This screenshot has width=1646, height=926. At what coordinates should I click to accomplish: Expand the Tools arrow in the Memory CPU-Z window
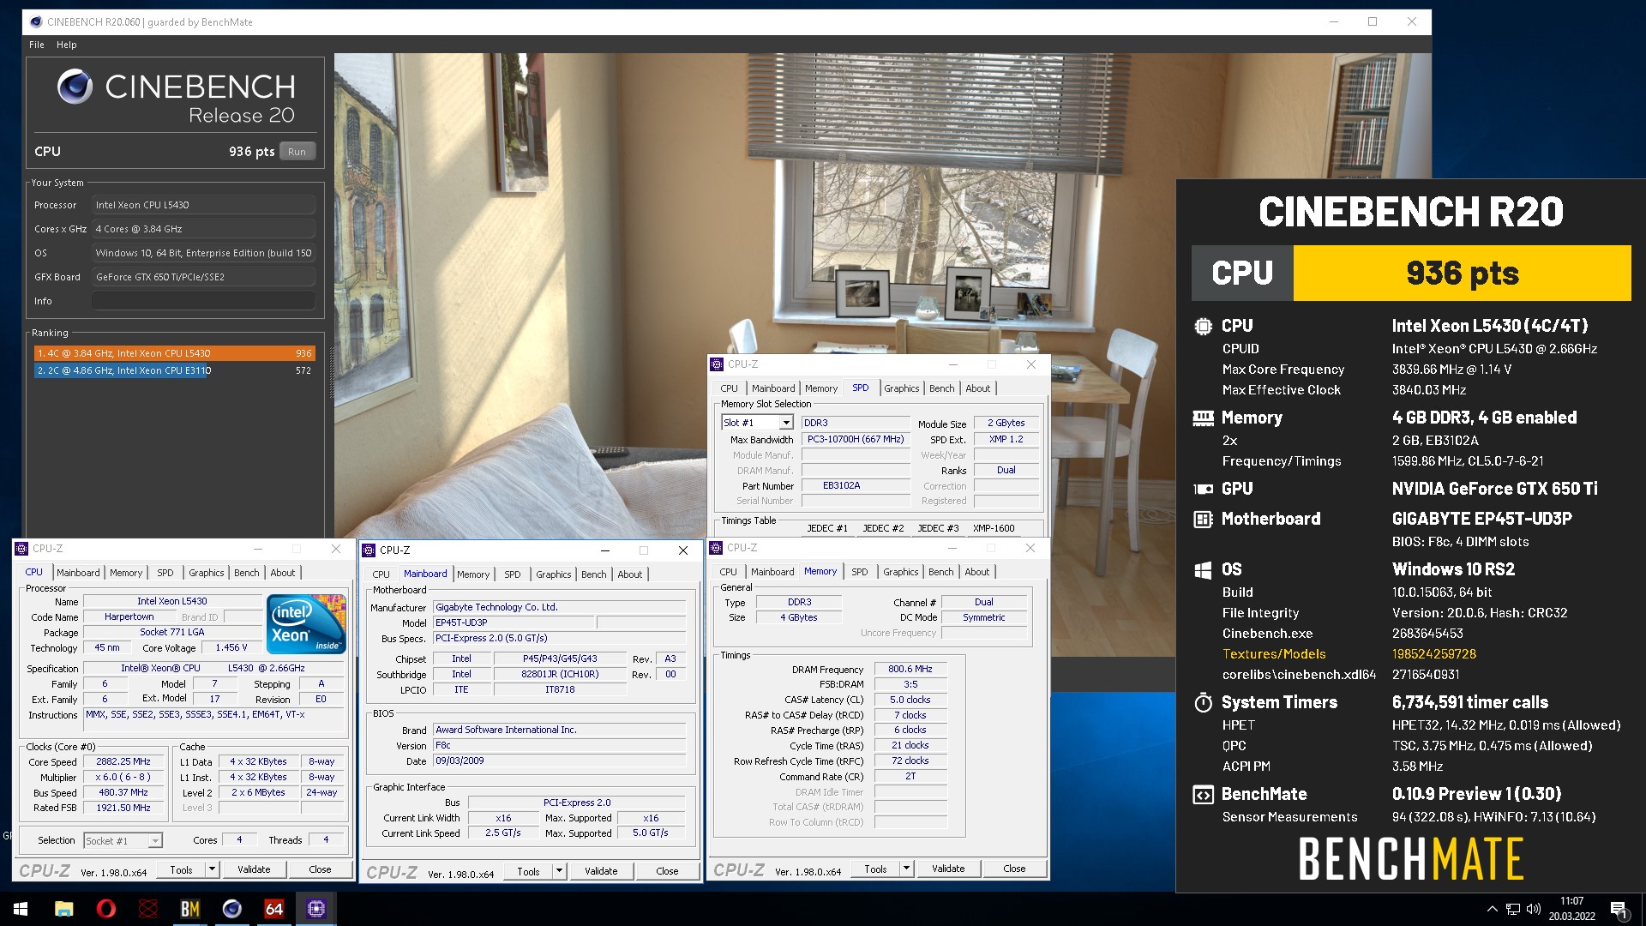(x=906, y=869)
